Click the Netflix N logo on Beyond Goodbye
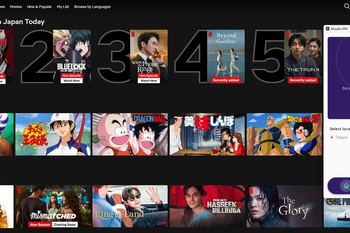This screenshot has width=350, height=233. coord(210,34)
